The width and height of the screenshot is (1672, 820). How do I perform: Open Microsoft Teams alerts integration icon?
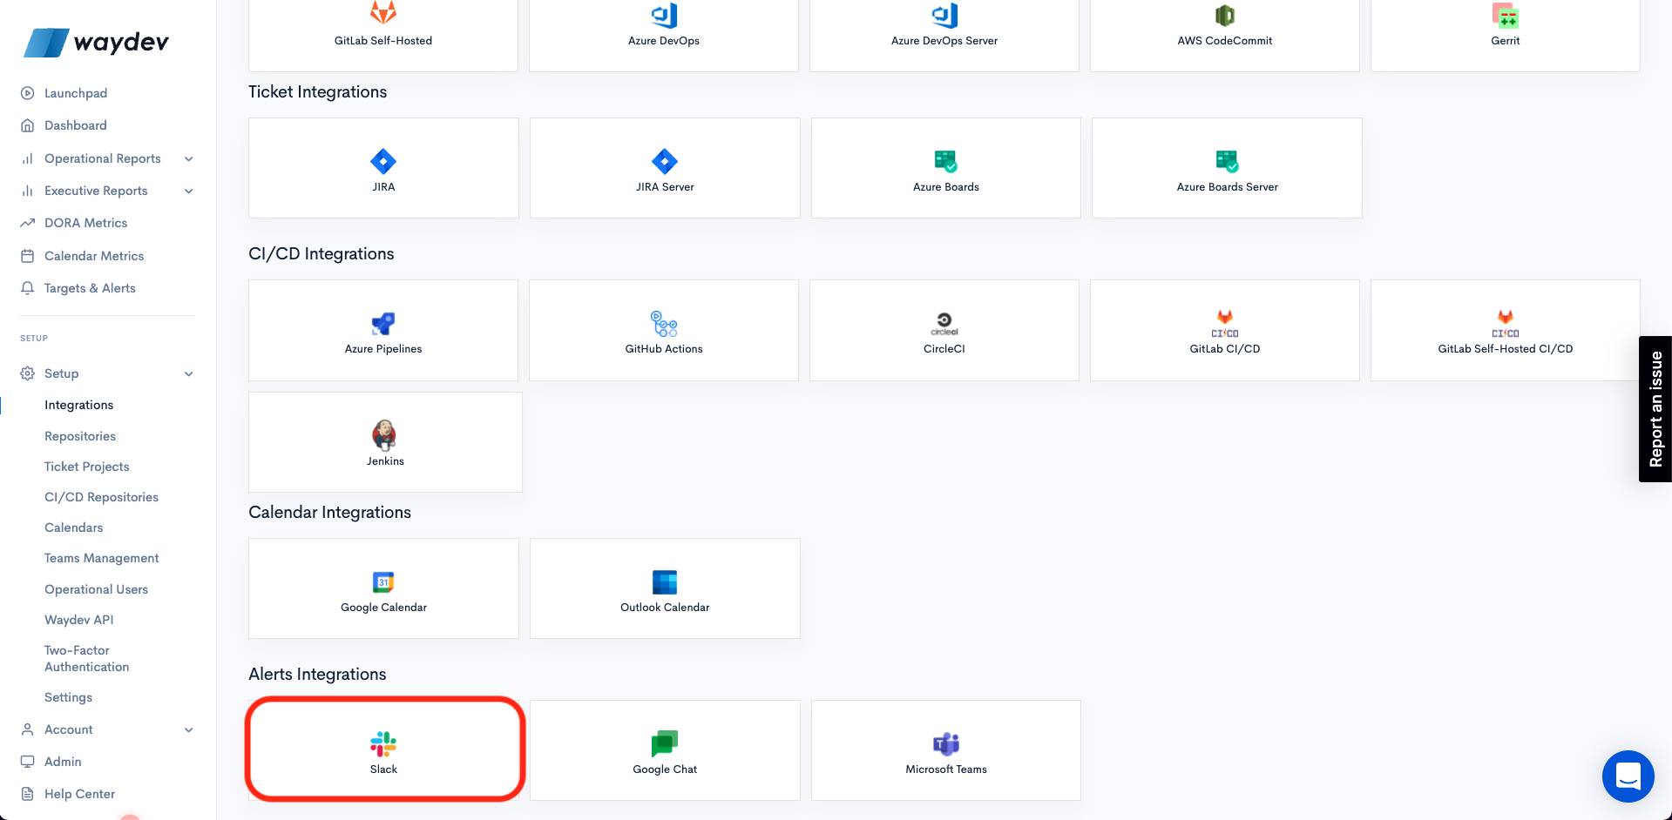point(946,743)
